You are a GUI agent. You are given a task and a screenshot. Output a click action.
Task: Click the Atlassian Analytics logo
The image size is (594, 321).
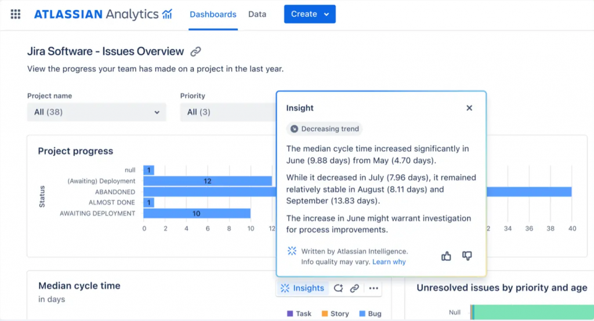pyautogui.click(x=103, y=14)
